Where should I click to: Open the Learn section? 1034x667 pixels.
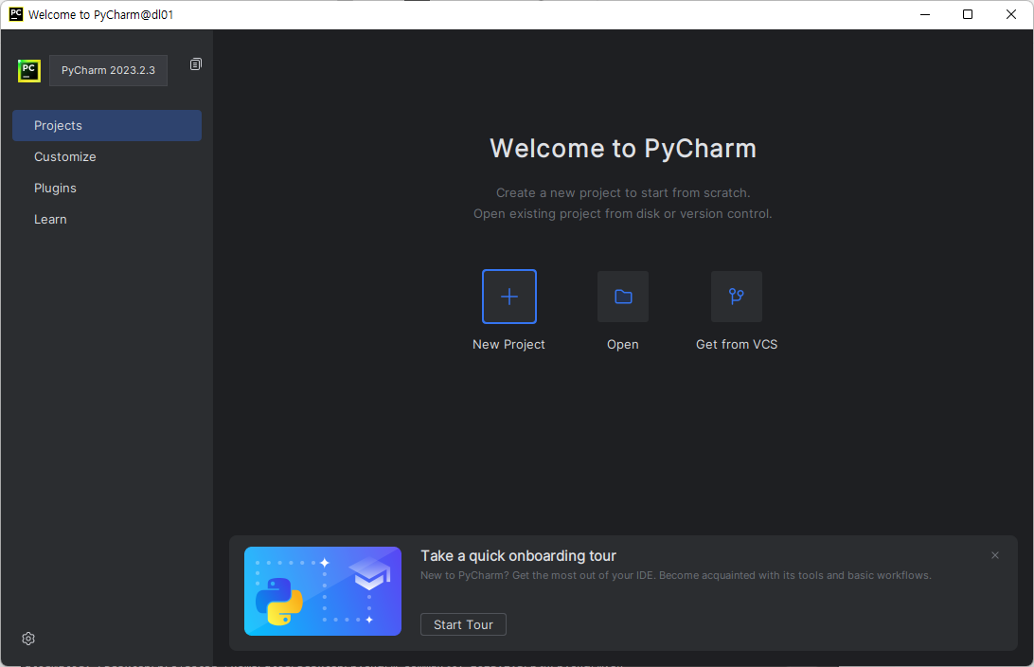click(50, 219)
